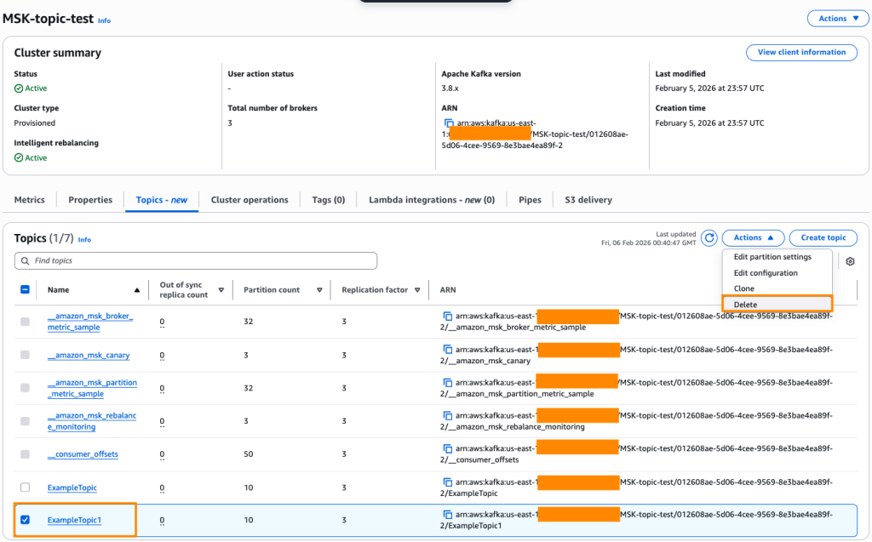Uncheck the ExampleTopic1 checkbox
This screenshot has height=542, width=872.
click(x=25, y=520)
